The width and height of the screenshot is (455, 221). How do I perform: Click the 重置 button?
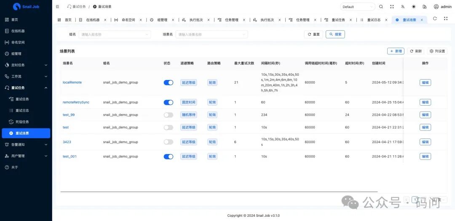pyautogui.click(x=313, y=34)
